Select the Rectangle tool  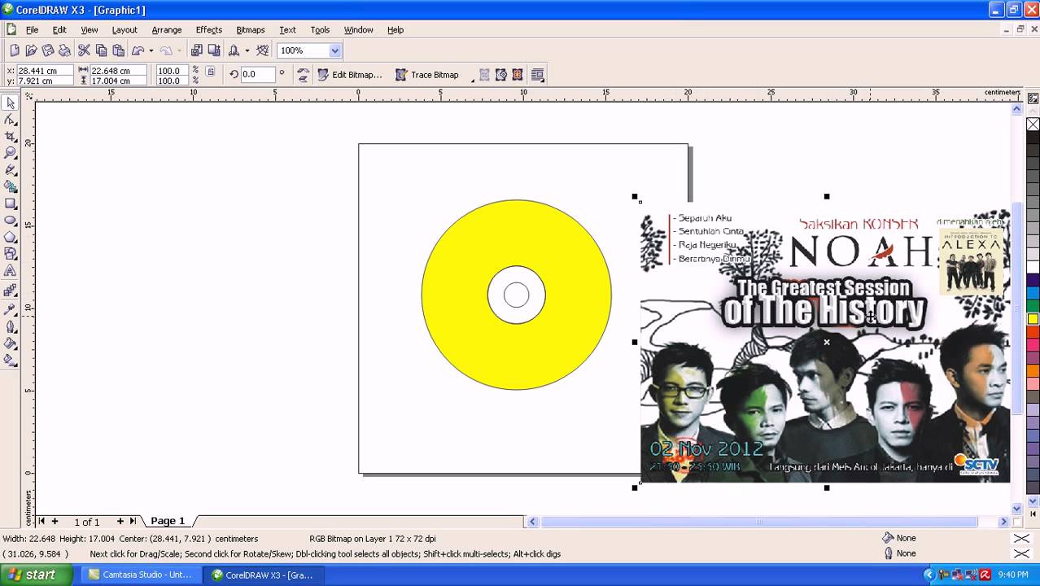(11, 203)
